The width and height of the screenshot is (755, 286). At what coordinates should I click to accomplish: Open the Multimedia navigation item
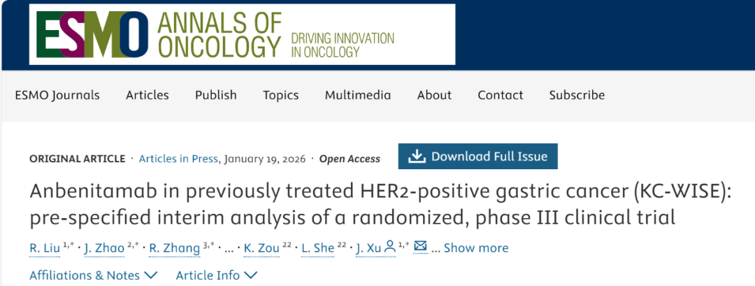pyautogui.click(x=358, y=95)
